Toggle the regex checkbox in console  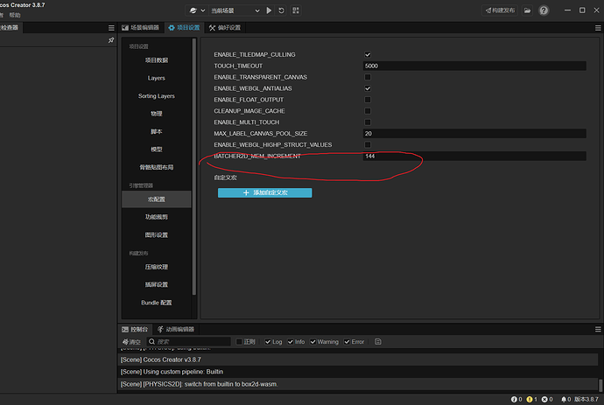pyautogui.click(x=239, y=341)
